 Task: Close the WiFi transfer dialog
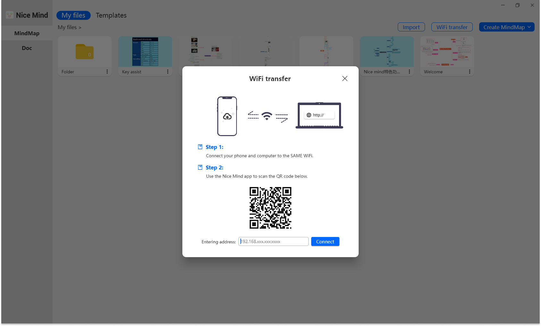pyautogui.click(x=345, y=78)
